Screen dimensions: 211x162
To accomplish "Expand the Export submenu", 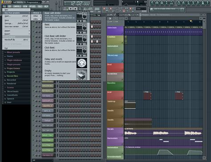I will [x=16, y=34].
